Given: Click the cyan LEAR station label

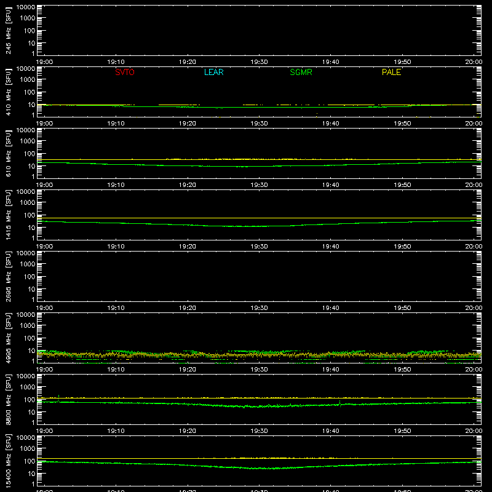Looking at the screenshot, I should (213, 72).
